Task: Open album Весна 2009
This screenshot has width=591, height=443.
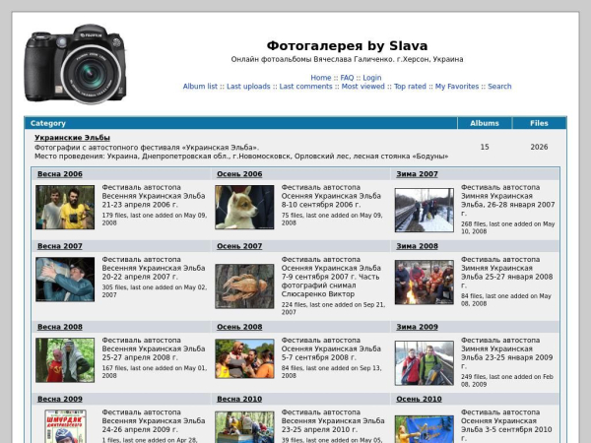Action: (x=59, y=399)
